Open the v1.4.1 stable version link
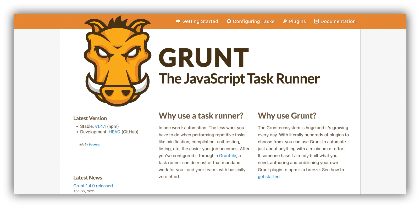420x208 pixels. point(101,126)
